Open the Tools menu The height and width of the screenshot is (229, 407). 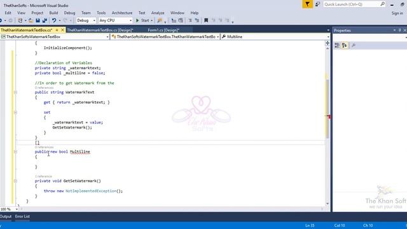tap(101, 13)
